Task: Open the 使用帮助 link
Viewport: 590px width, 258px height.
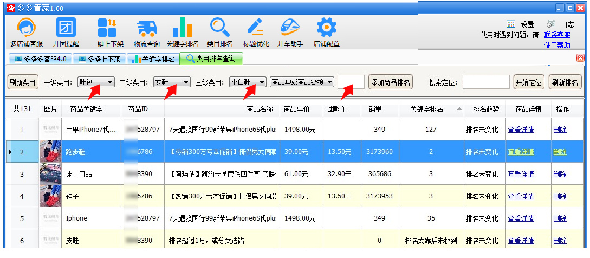Action: pos(557,45)
